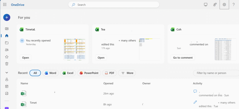Open the app launcher grid

point(5,4)
